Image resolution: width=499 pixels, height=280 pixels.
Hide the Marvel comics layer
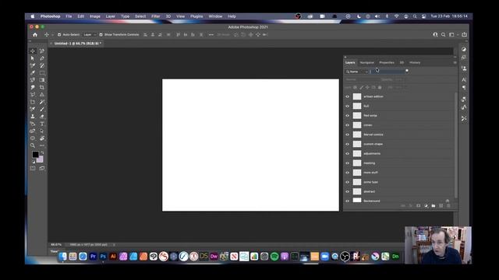point(348,135)
